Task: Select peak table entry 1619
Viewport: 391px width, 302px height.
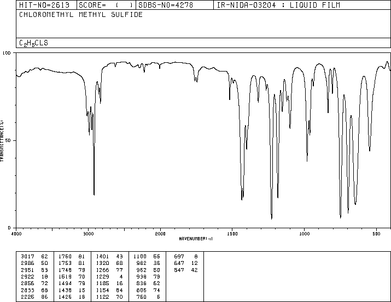Action: 72,276
